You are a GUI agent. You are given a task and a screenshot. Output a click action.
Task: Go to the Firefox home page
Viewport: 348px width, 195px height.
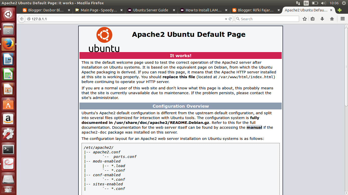click(x=332, y=19)
